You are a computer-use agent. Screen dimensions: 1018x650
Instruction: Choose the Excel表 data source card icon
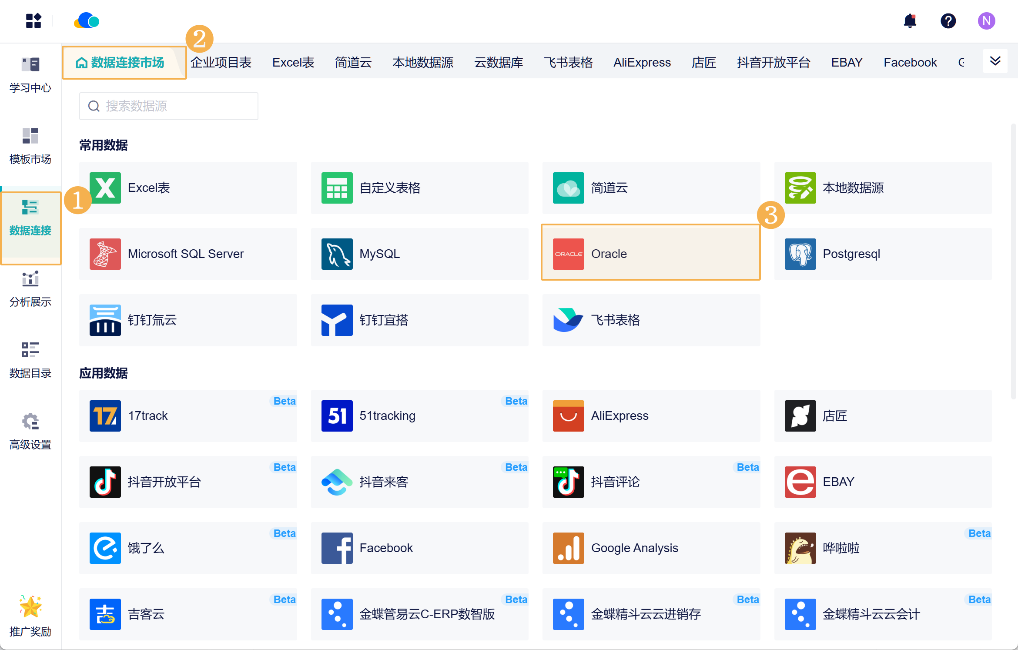(x=105, y=188)
